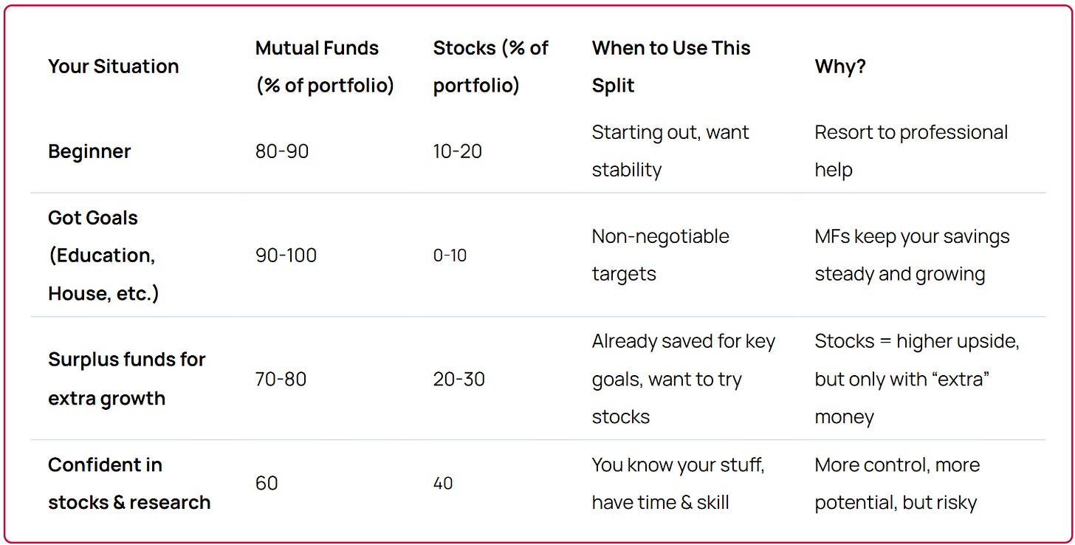Select the "Beginner" row label
The width and height of the screenshot is (1075, 545).
(x=89, y=151)
